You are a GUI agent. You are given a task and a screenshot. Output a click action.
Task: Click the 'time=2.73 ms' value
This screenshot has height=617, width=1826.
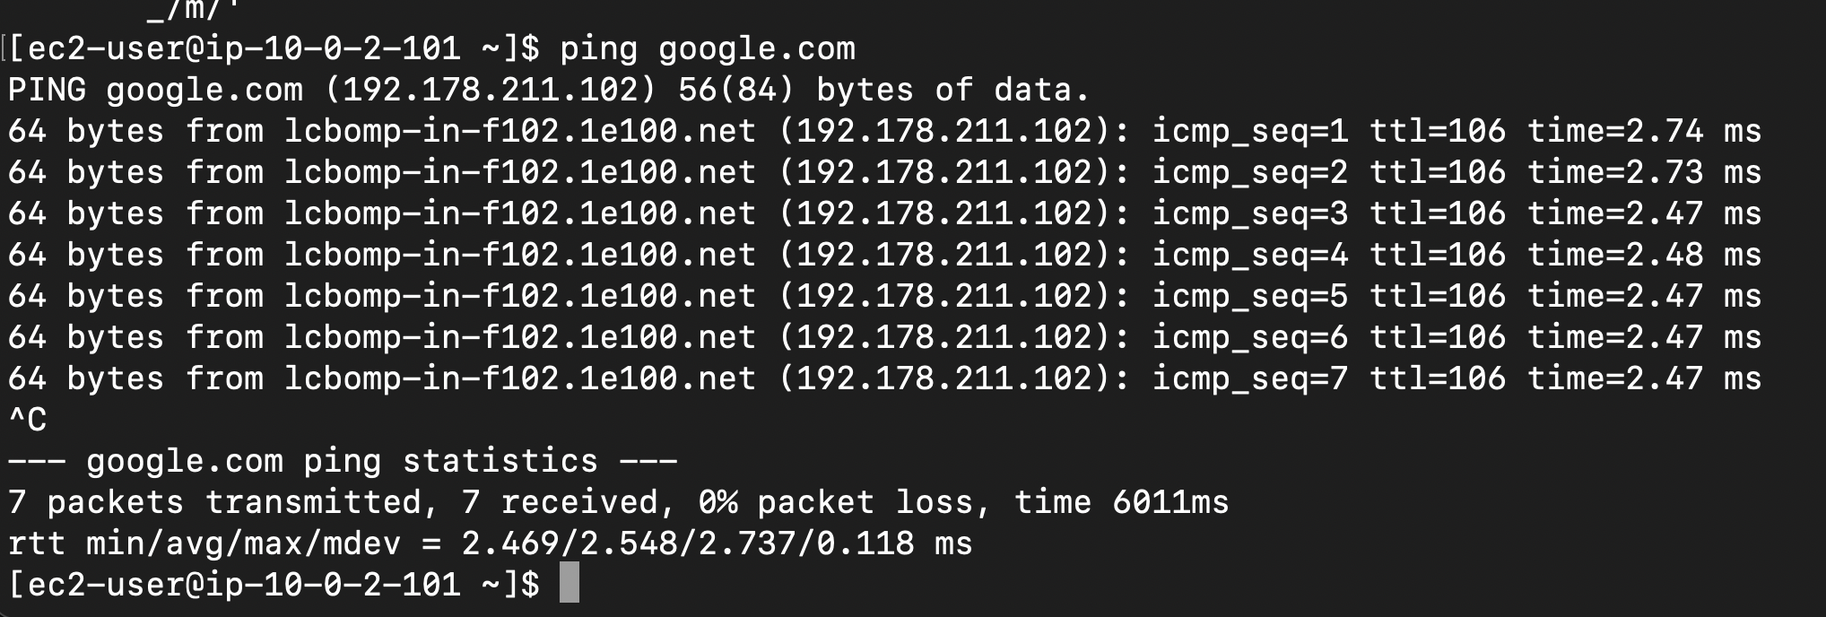coord(1644,172)
